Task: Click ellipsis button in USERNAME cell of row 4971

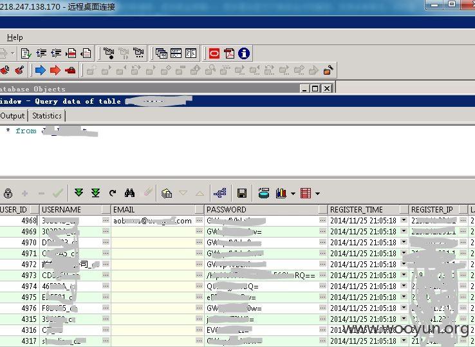Action: point(106,253)
